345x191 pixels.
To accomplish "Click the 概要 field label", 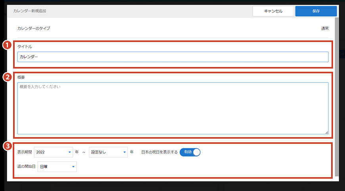I will coord(22,77).
